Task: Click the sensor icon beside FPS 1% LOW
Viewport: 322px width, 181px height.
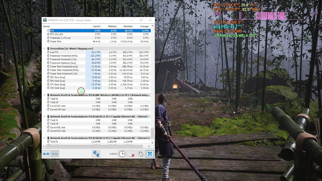Action: [x=48, y=34]
